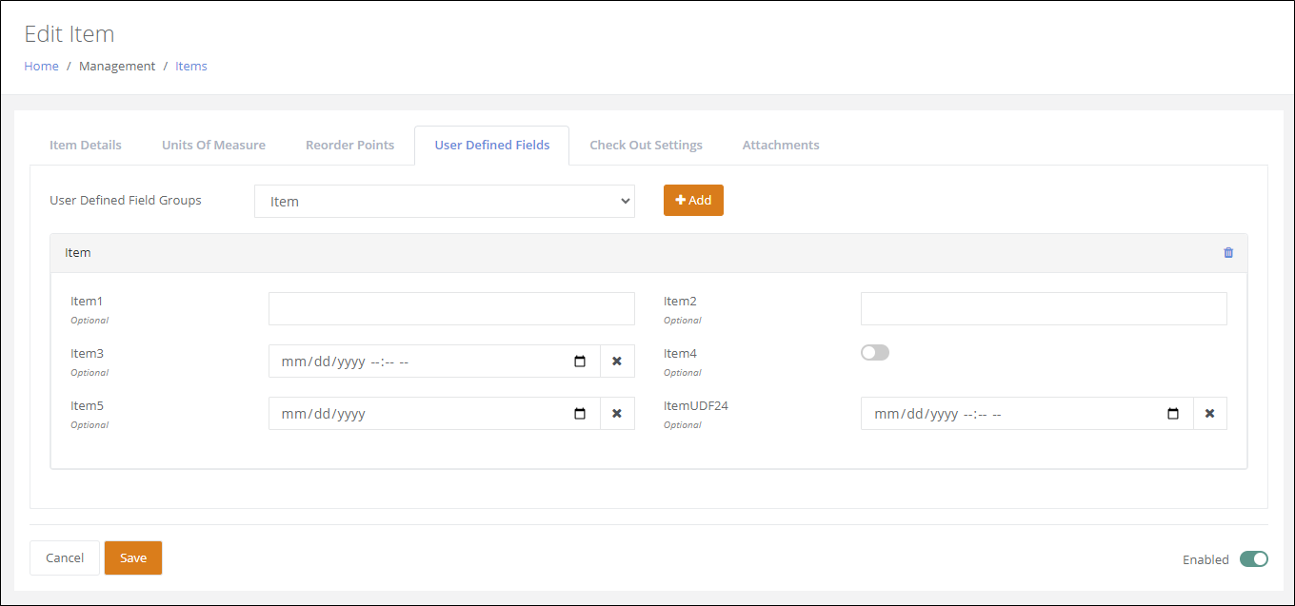Clear the Item5 date value
The height and width of the screenshot is (606, 1295).
617,414
